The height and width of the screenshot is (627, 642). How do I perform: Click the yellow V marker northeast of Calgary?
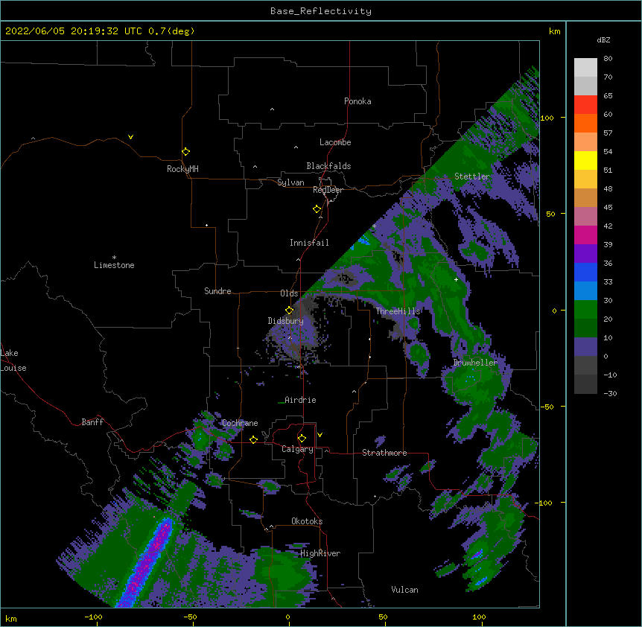[320, 435]
